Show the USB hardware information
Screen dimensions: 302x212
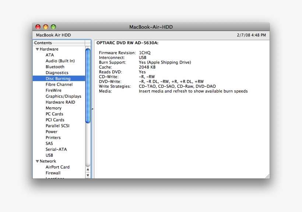pyautogui.click(x=49, y=155)
